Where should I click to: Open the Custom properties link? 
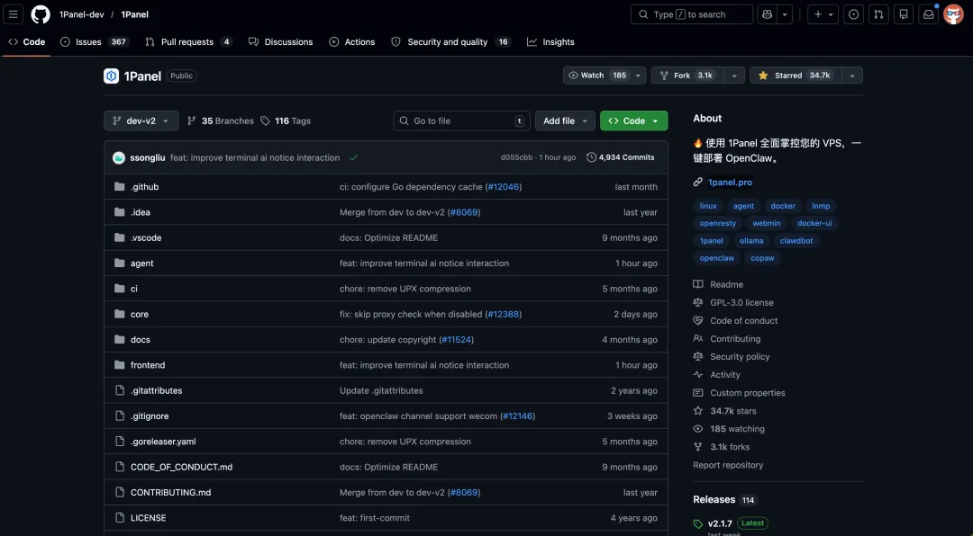coord(748,392)
